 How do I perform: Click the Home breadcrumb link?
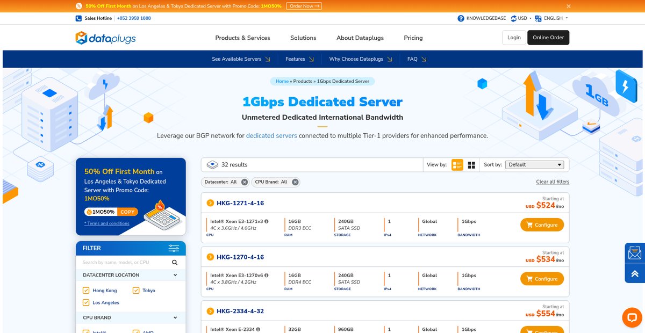pos(282,81)
